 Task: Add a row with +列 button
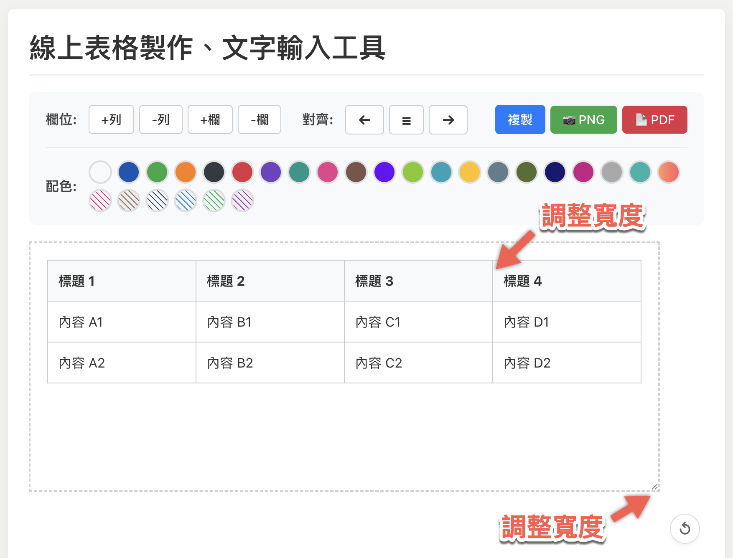[x=111, y=120]
